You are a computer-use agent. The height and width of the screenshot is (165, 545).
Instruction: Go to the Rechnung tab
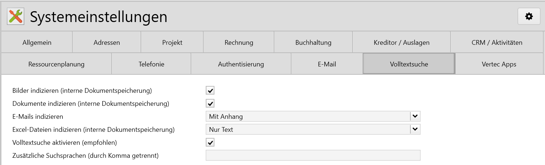[x=239, y=43]
